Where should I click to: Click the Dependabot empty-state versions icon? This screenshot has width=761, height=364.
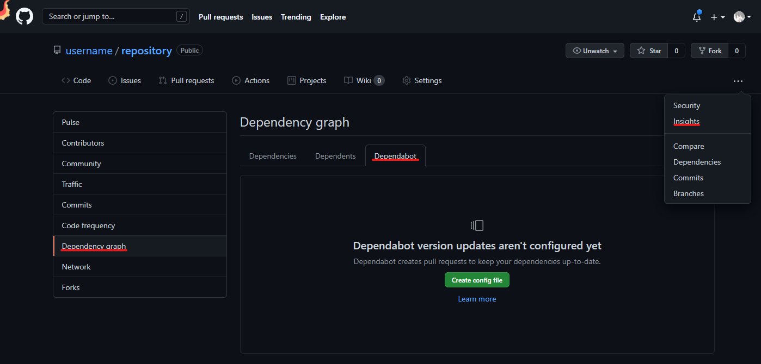tap(477, 225)
